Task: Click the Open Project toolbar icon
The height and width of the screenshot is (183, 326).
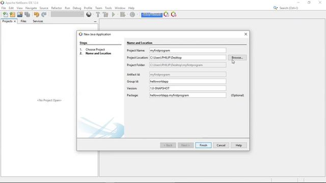Action: [x=20, y=14]
